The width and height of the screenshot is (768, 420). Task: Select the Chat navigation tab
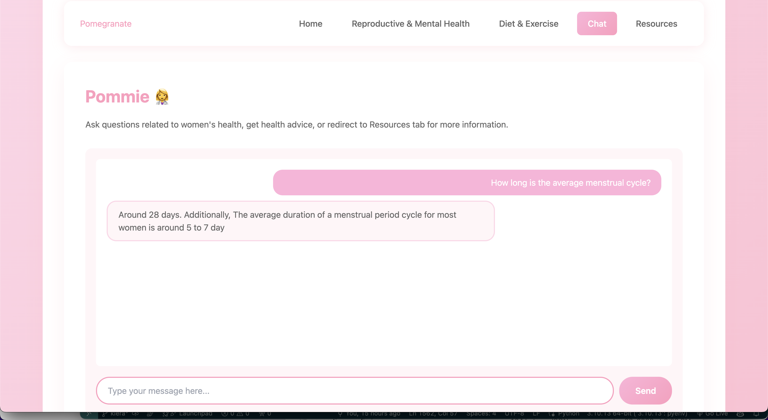click(x=597, y=23)
